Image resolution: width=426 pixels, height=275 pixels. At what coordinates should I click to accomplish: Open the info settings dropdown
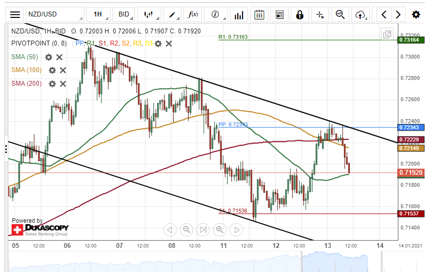pyautogui.click(x=215, y=15)
